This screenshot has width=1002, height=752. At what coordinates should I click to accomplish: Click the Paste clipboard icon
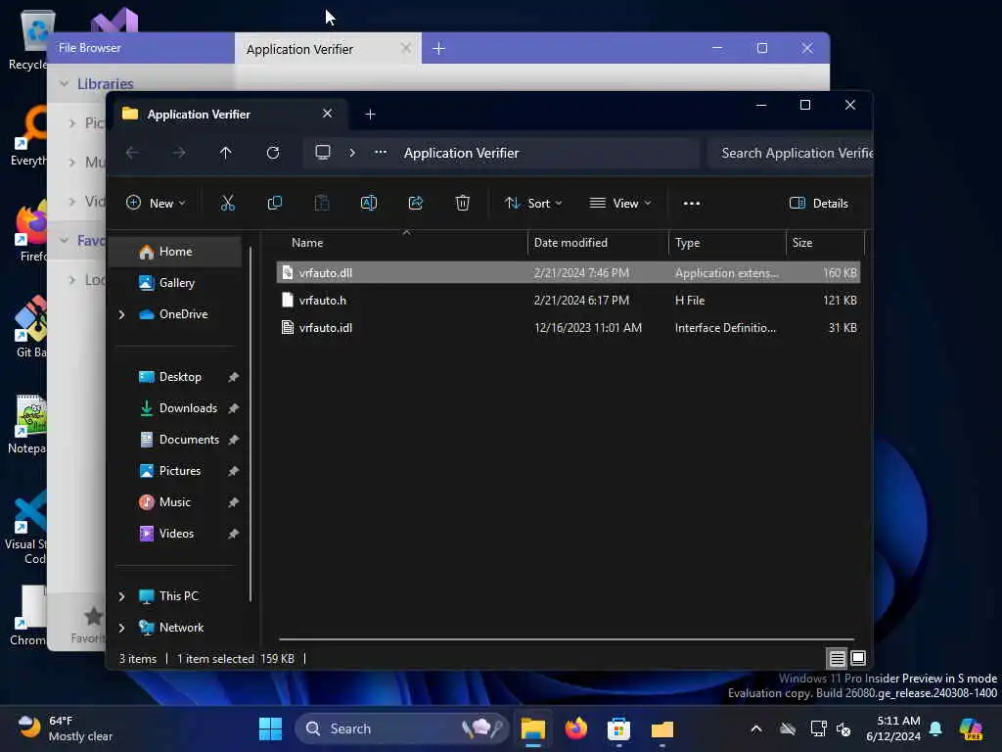[x=322, y=204]
